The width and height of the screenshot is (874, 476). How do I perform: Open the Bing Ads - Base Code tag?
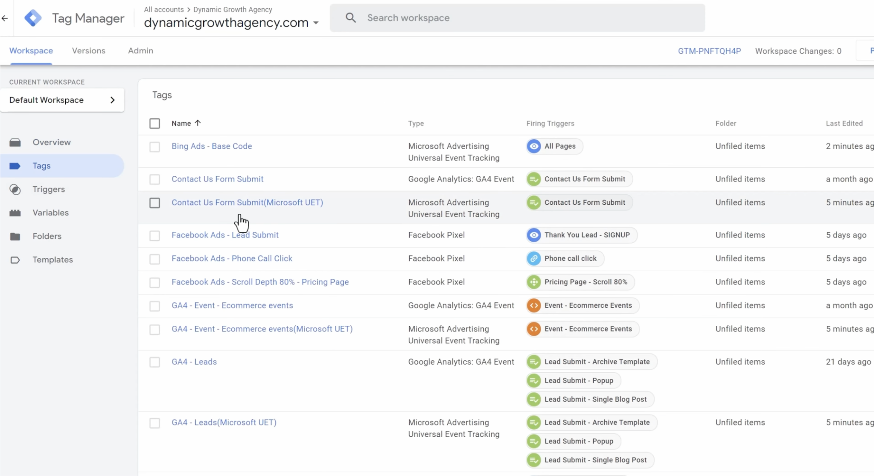(212, 146)
